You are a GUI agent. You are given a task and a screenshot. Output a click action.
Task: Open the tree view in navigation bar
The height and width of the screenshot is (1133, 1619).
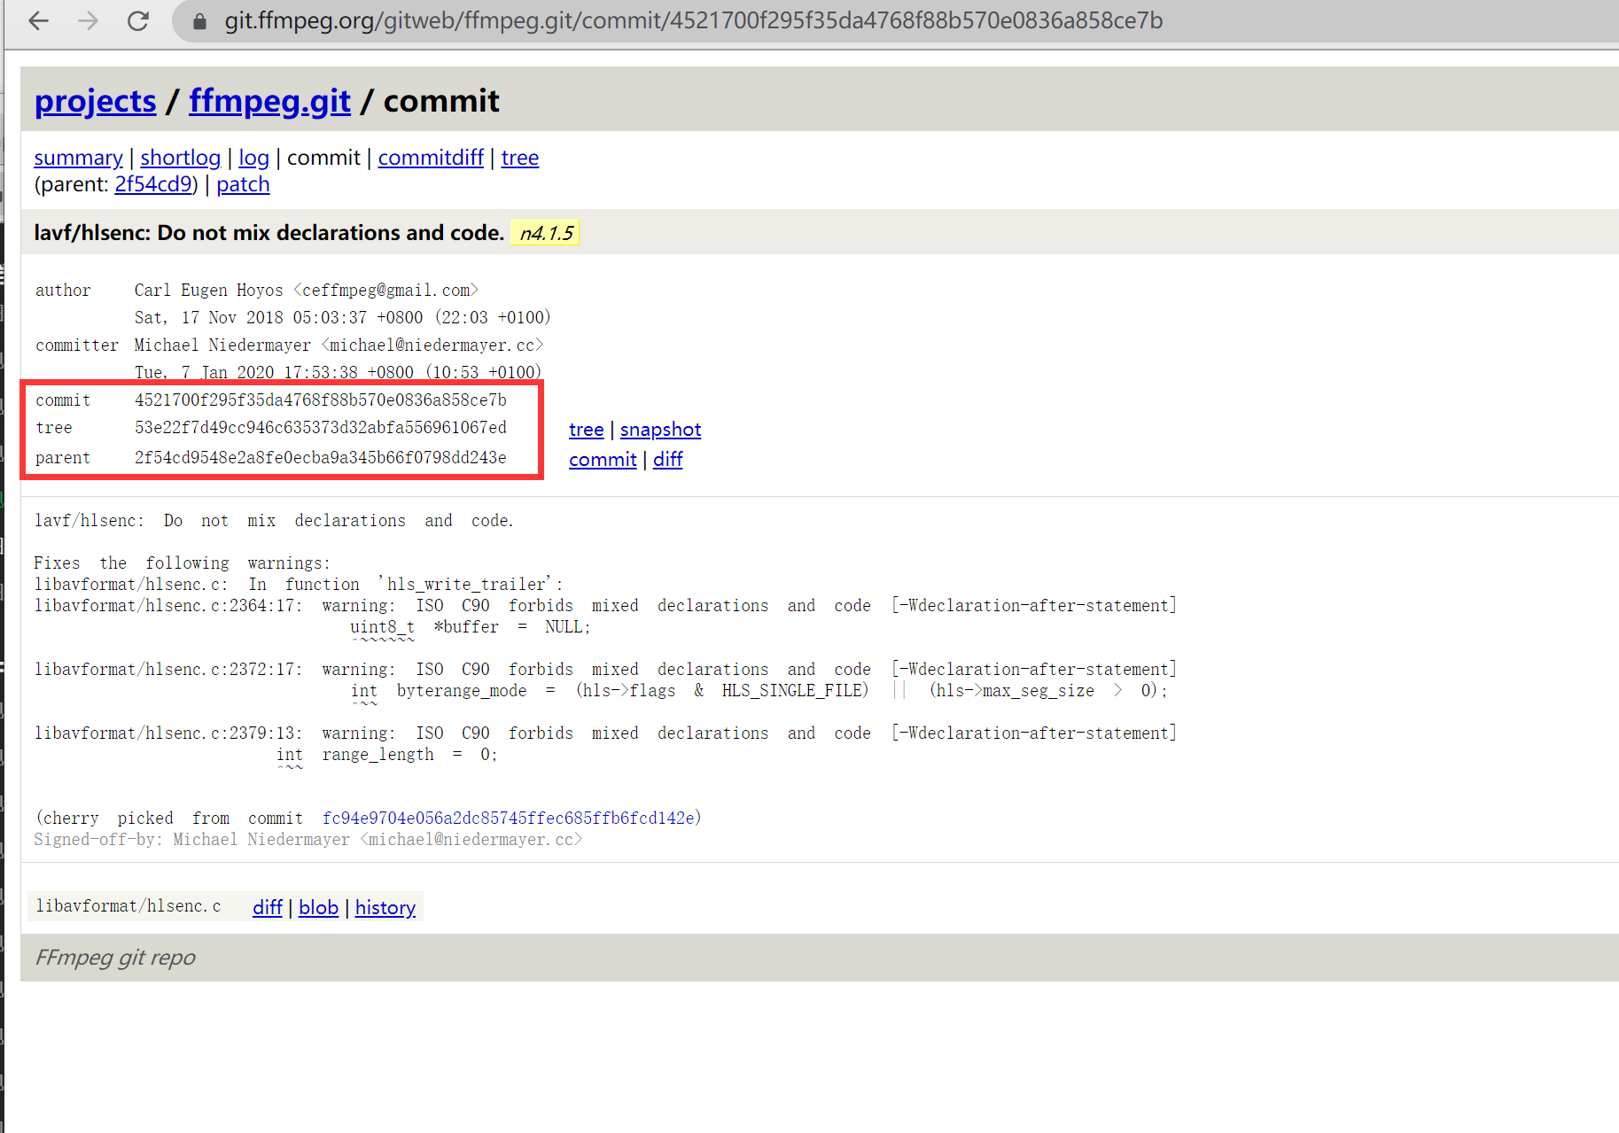(x=520, y=158)
